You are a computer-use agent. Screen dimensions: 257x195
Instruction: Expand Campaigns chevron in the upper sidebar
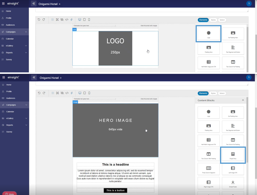26,32
